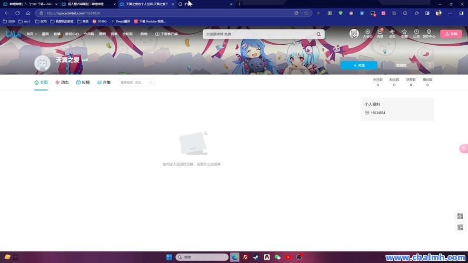Add page to favorites with star icon

click(x=306, y=13)
